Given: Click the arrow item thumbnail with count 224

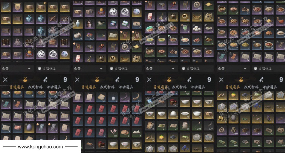Looking at the screenshot, I should pos(197,125).
